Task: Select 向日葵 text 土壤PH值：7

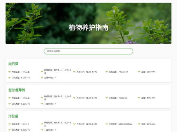Action: (x=50, y=78)
